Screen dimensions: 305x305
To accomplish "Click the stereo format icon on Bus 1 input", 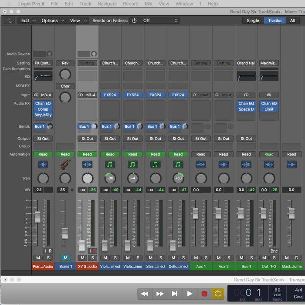I will [x=246, y=95].
